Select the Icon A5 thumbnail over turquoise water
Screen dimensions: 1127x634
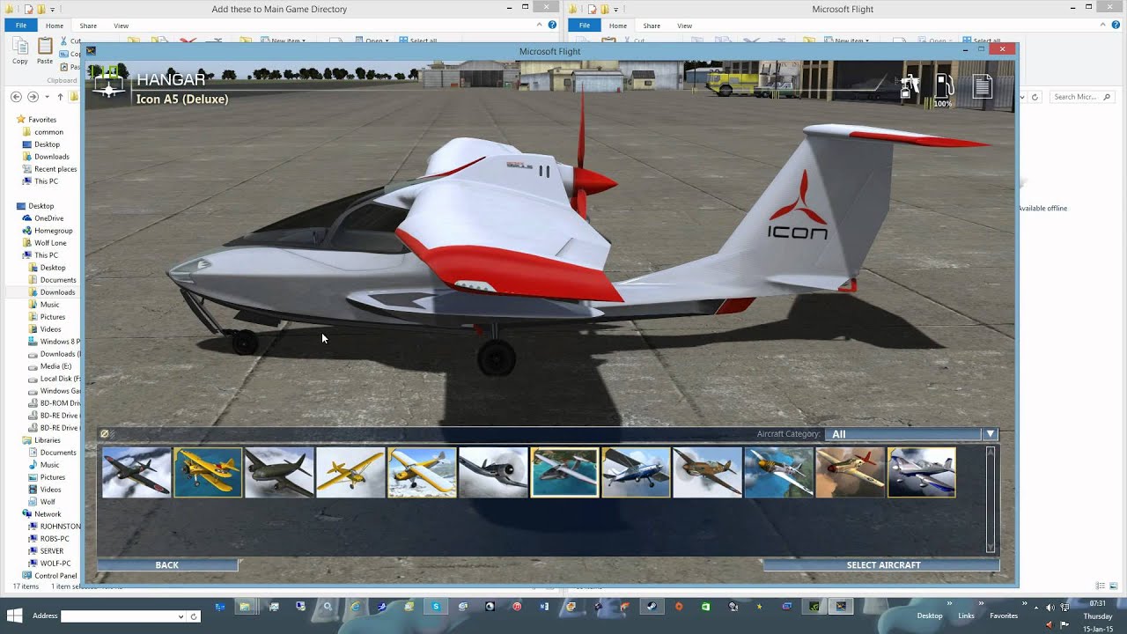pyautogui.click(x=564, y=473)
